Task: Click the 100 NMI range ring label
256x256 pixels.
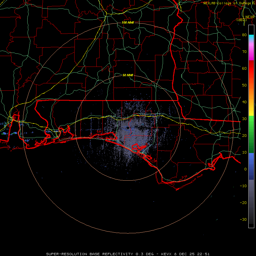Action: 128,22
